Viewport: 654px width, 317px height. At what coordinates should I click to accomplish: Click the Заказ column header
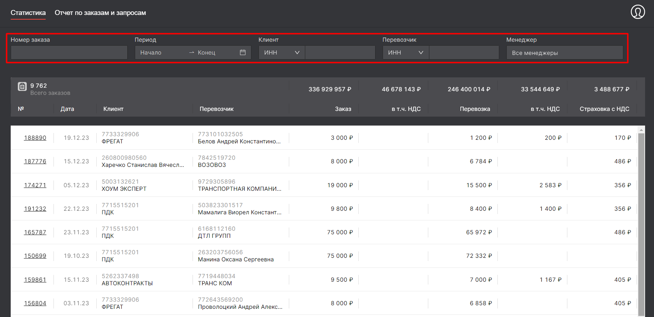coord(343,109)
